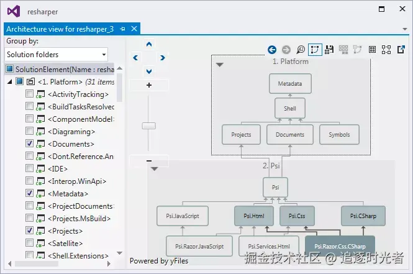
Task: Click the tree horizontal scrollbar right arrow
Action: tap(109, 263)
